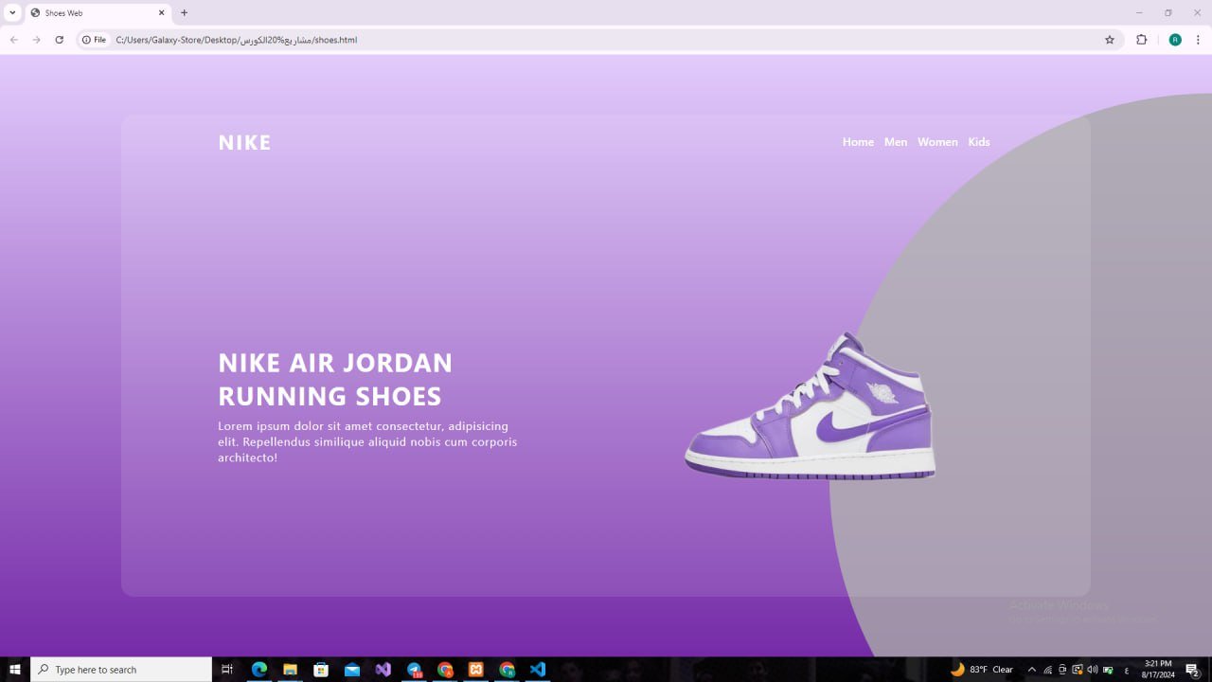This screenshot has height=682, width=1212.
Task: Open the Windows Start menu
Action: pyautogui.click(x=15, y=670)
